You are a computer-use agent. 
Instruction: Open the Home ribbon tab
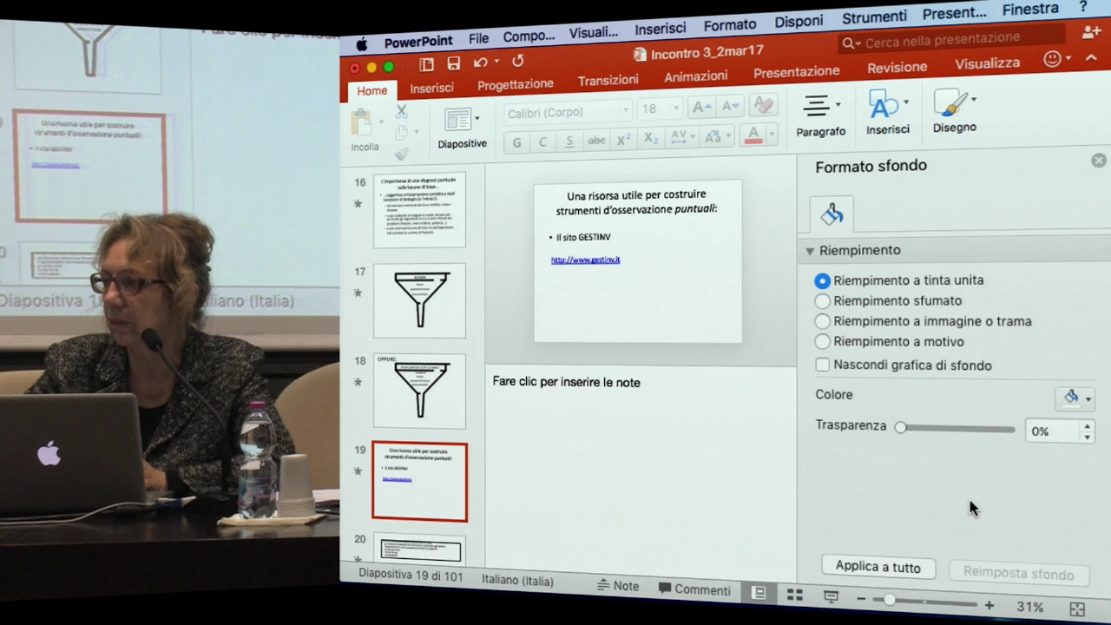point(371,90)
